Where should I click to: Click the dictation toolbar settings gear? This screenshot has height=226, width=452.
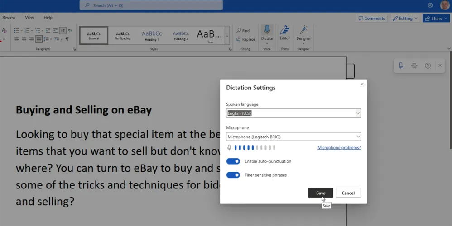pos(414,66)
